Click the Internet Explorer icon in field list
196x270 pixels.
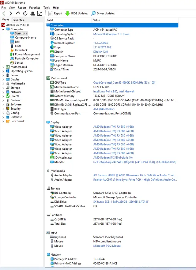pos(52,43)
